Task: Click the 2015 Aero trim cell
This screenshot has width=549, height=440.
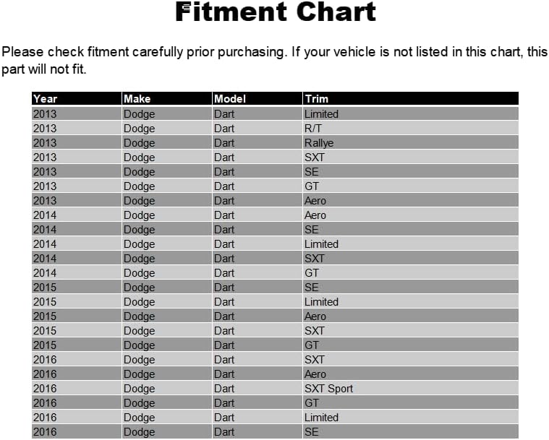Action: tap(410, 316)
